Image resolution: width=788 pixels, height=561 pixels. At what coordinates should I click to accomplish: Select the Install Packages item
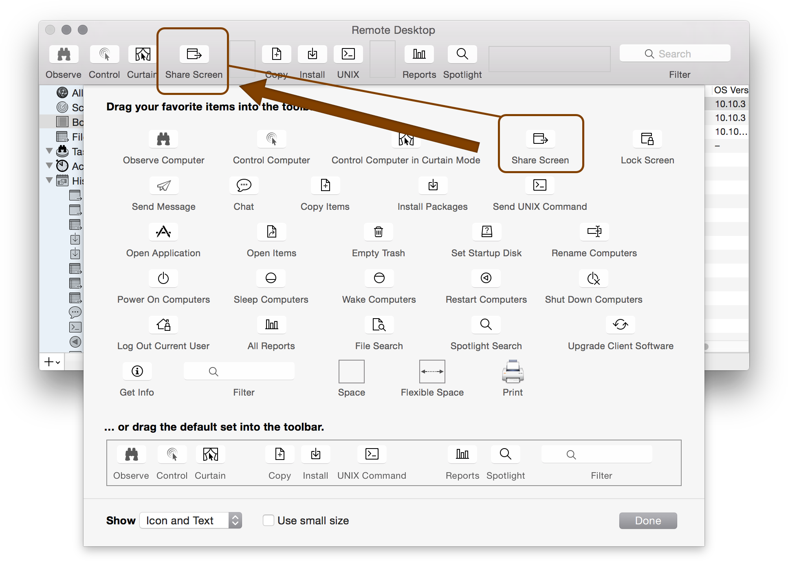[x=433, y=186]
